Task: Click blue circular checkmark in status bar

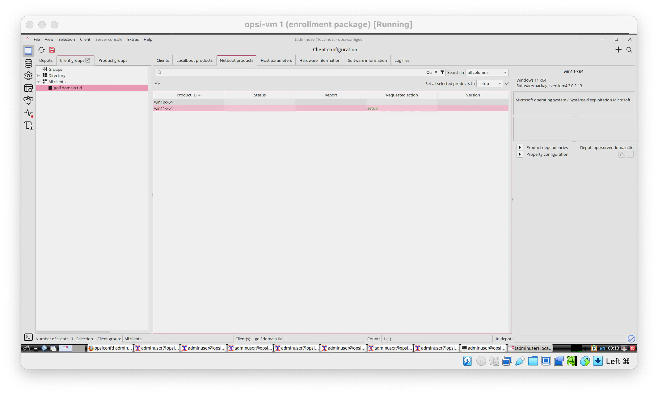Action: [x=631, y=339]
